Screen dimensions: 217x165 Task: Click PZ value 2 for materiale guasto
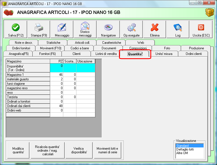click(x=57, y=79)
